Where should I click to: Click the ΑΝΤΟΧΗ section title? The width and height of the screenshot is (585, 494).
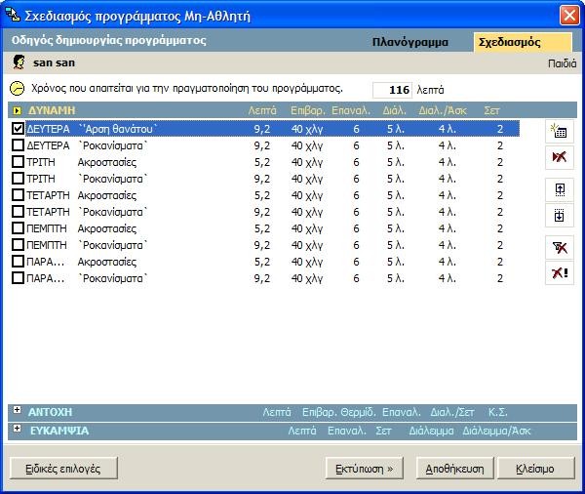pos(50,412)
